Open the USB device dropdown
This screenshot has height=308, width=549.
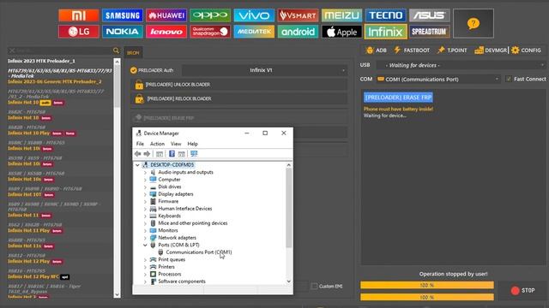tap(461, 65)
